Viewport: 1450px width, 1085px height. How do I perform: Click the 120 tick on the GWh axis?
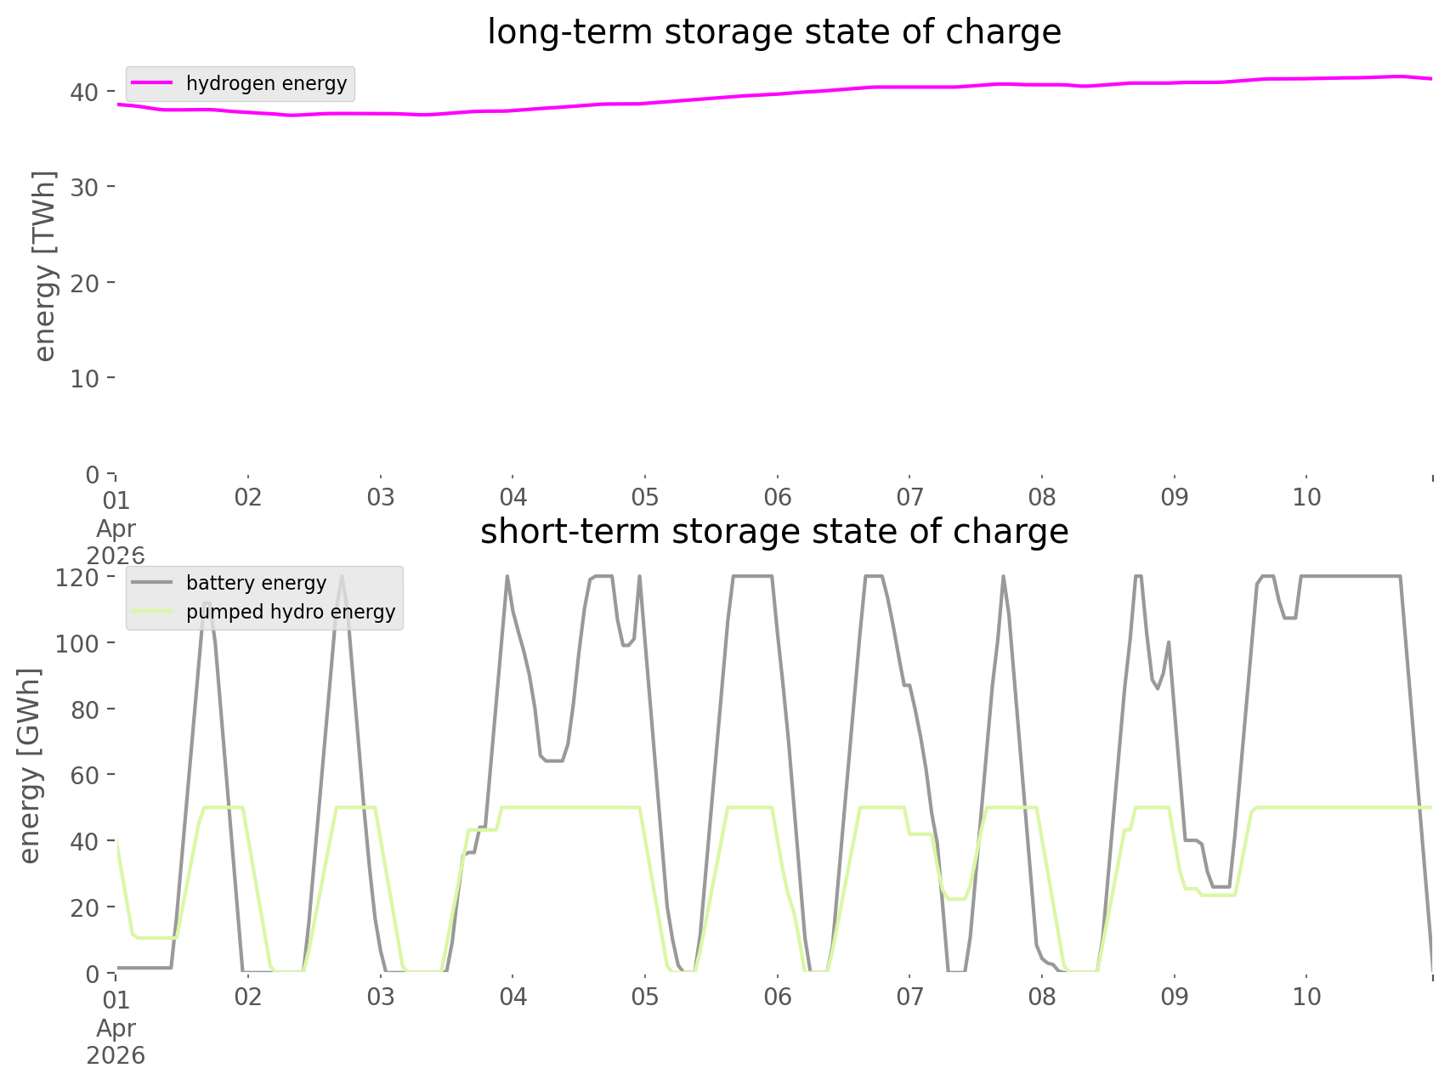click(77, 578)
